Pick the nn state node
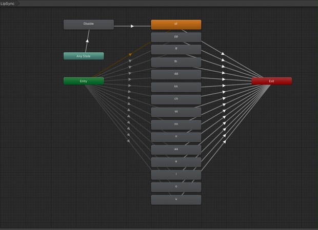Viewport: 318px width, 230px height. click(176, 124)
